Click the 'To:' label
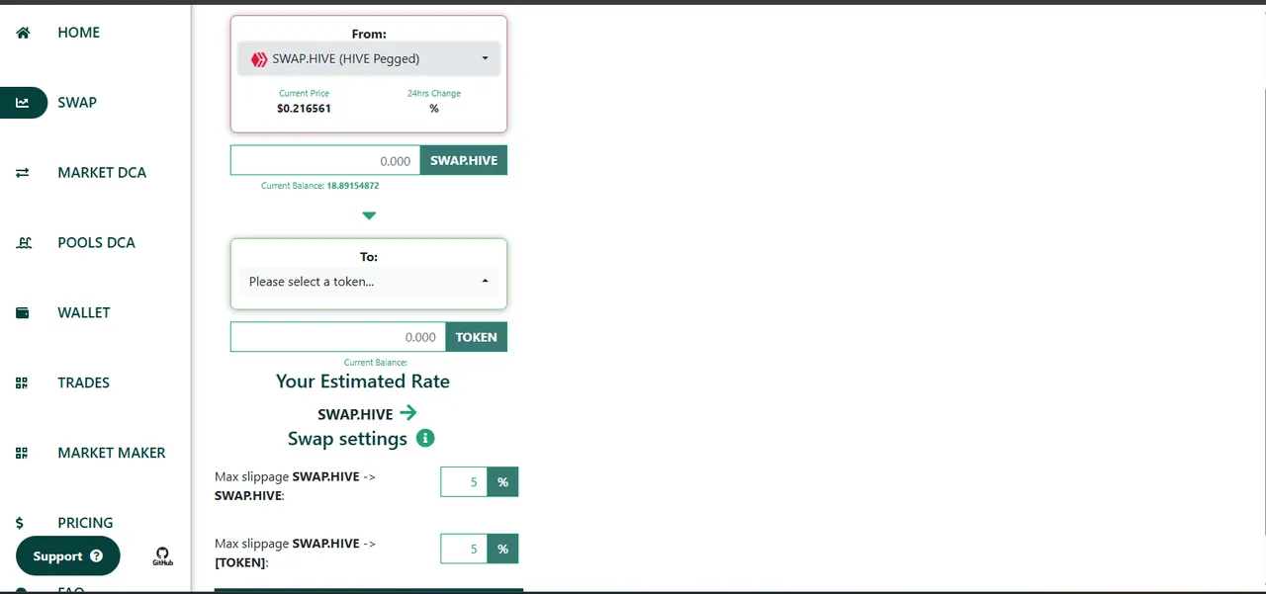Image resolution: width=1266 pixels, height=594 pixels. [369, 257]
